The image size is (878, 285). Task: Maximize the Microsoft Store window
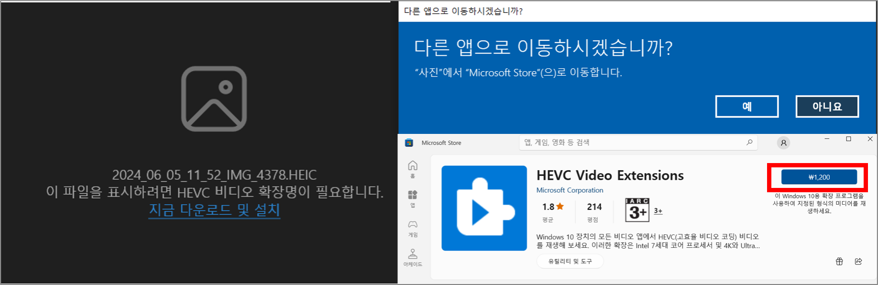coord(848,139)
